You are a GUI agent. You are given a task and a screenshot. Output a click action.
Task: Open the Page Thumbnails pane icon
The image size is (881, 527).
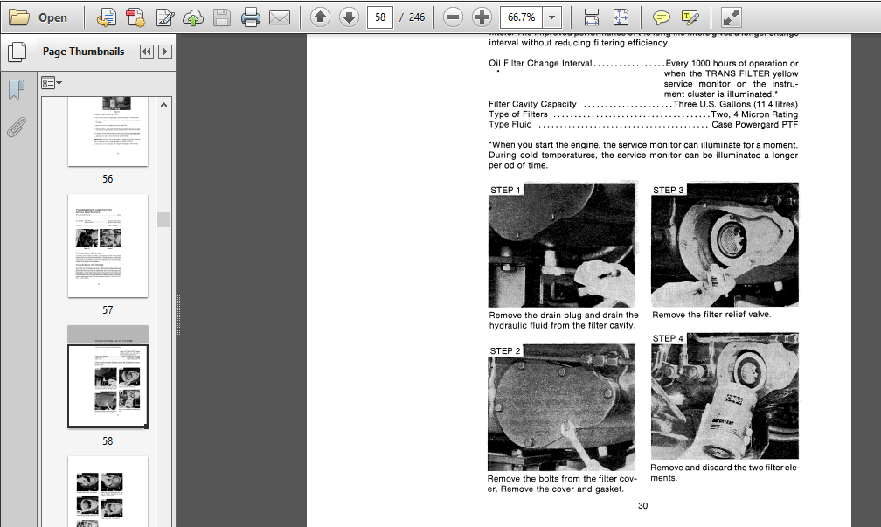17,52
